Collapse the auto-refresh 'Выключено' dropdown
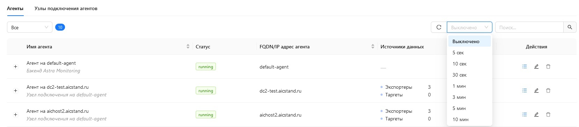This screenshot has width=579, height=127. click(469, 27)
